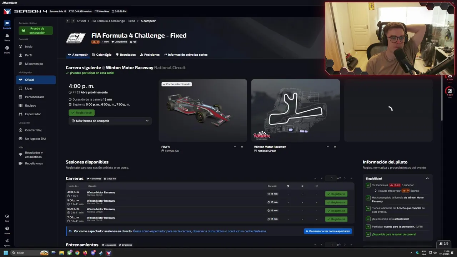Viewport: 457px width, 257px height.
Task: Favorite Winton Motor Raceway with its star
Action: coord(335,147)
